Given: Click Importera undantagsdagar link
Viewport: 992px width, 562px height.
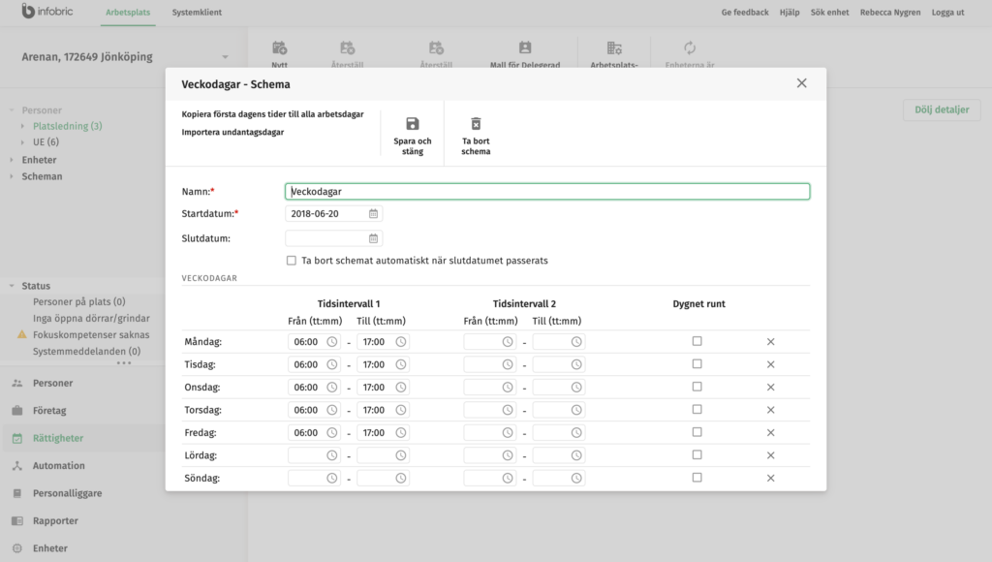Looking at the screenshot, I should point(232,132).
